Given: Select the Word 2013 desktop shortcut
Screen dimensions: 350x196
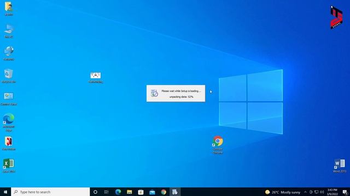Looking at the screenshot, I should (x=340, y=166).
